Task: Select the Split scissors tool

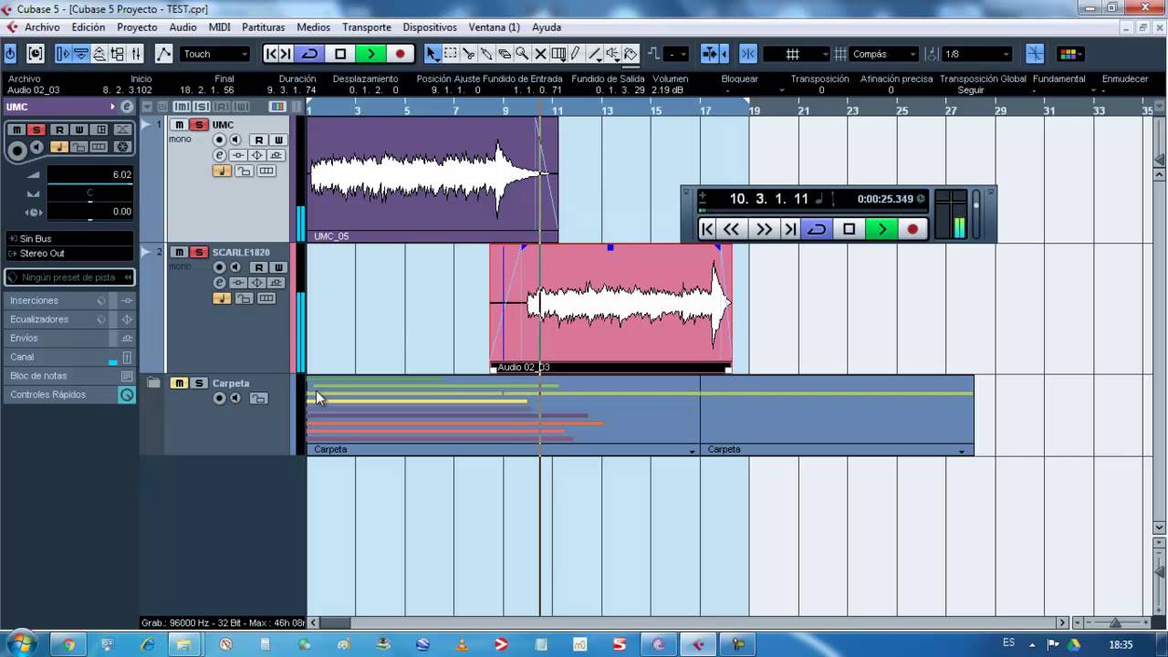Action: (x=468, y=54)
